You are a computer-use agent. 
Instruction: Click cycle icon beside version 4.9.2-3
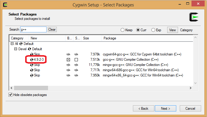click(32, 60)
